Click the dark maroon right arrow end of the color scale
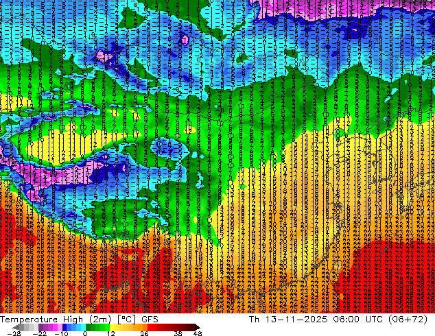The height and width of the screenshot is (336, 435). (198, 327)
